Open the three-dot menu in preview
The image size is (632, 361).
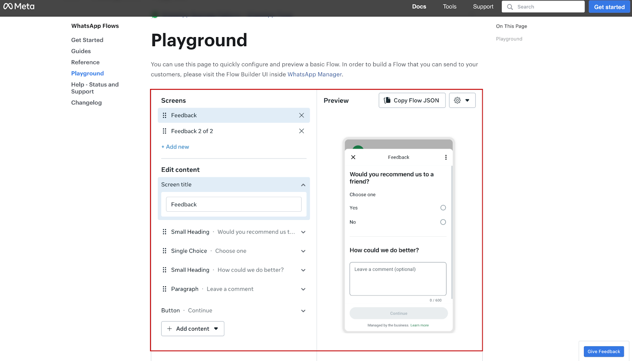click(446, 157)
